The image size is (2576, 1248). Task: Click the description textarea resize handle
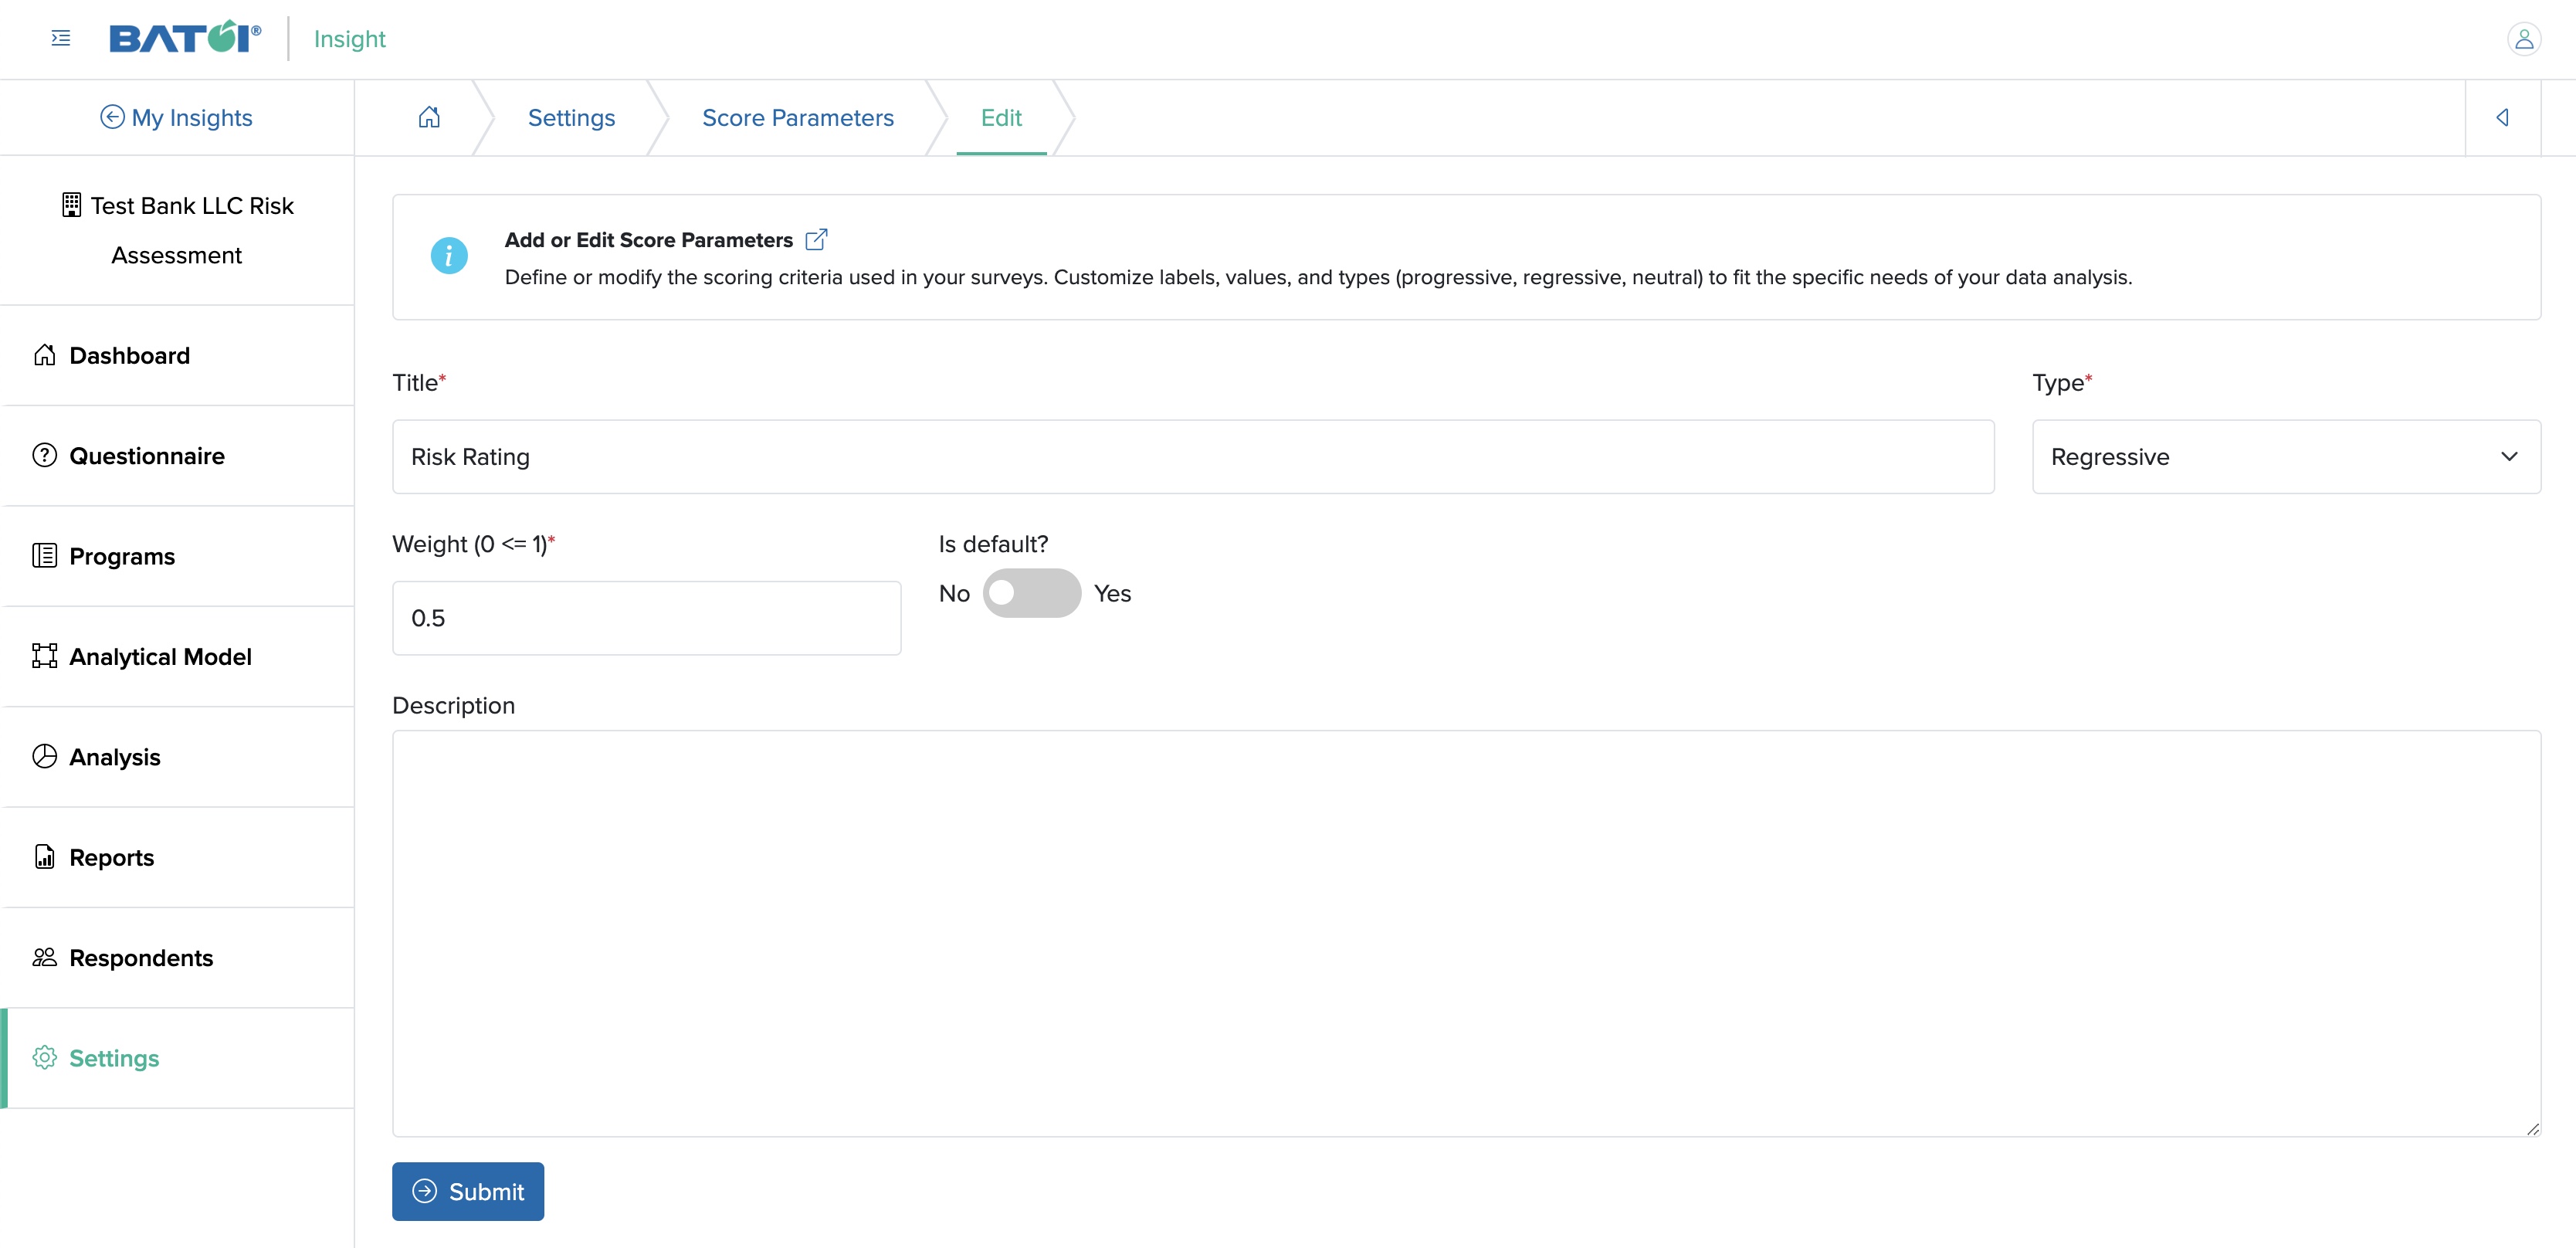coord(2531,1128)
